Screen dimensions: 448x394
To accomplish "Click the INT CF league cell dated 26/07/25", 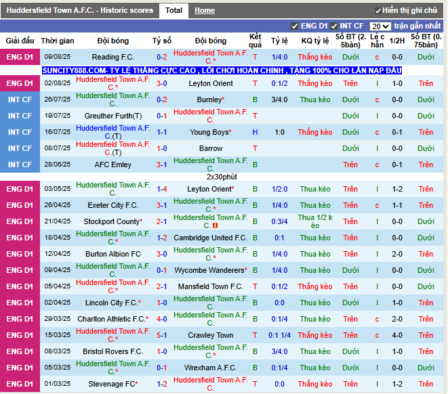I will point(20,100).
